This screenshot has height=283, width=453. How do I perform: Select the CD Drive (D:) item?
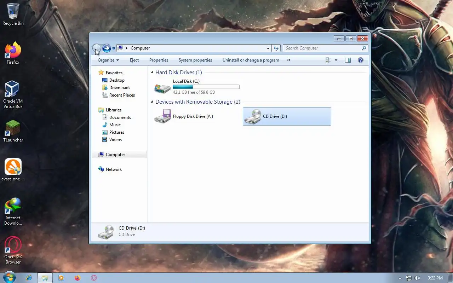[x=287, y=116]
